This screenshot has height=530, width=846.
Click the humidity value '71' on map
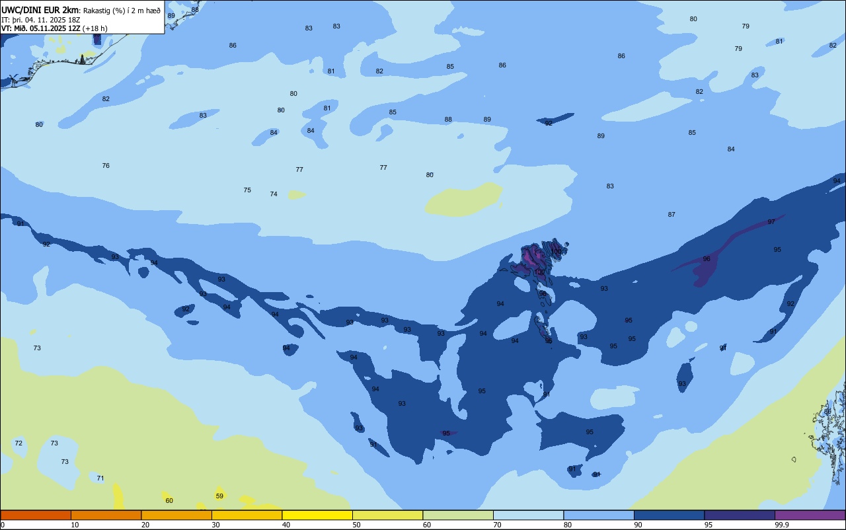click(x=100, y=478)
